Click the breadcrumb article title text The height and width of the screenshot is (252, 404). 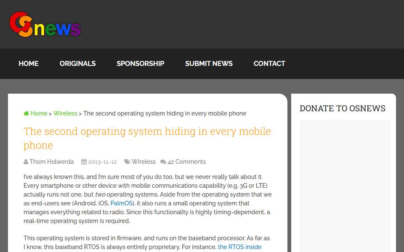(165, 113)
